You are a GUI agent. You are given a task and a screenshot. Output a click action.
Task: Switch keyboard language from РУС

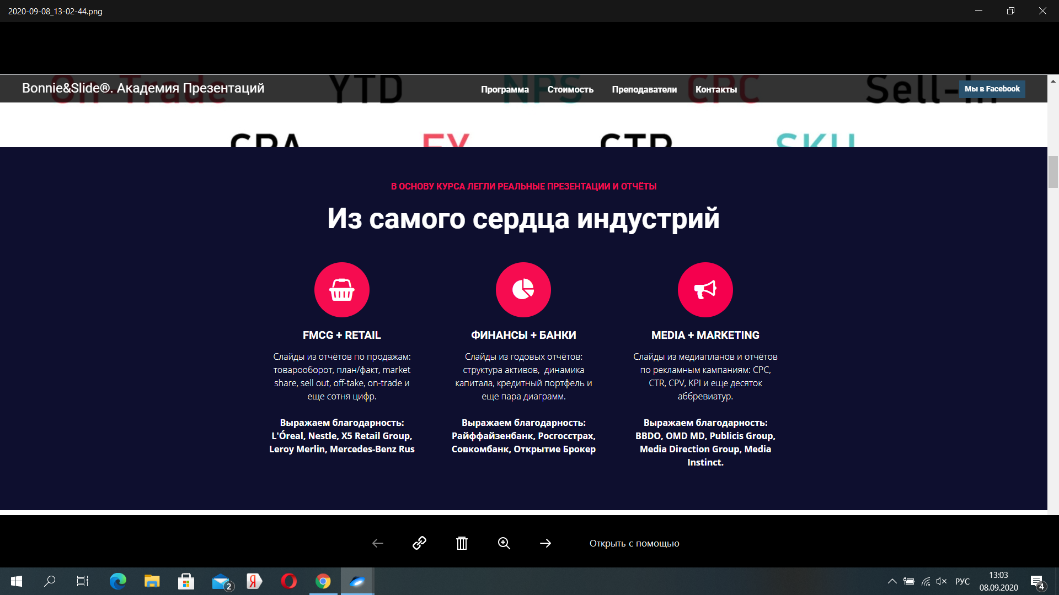[x=962, y=581]
